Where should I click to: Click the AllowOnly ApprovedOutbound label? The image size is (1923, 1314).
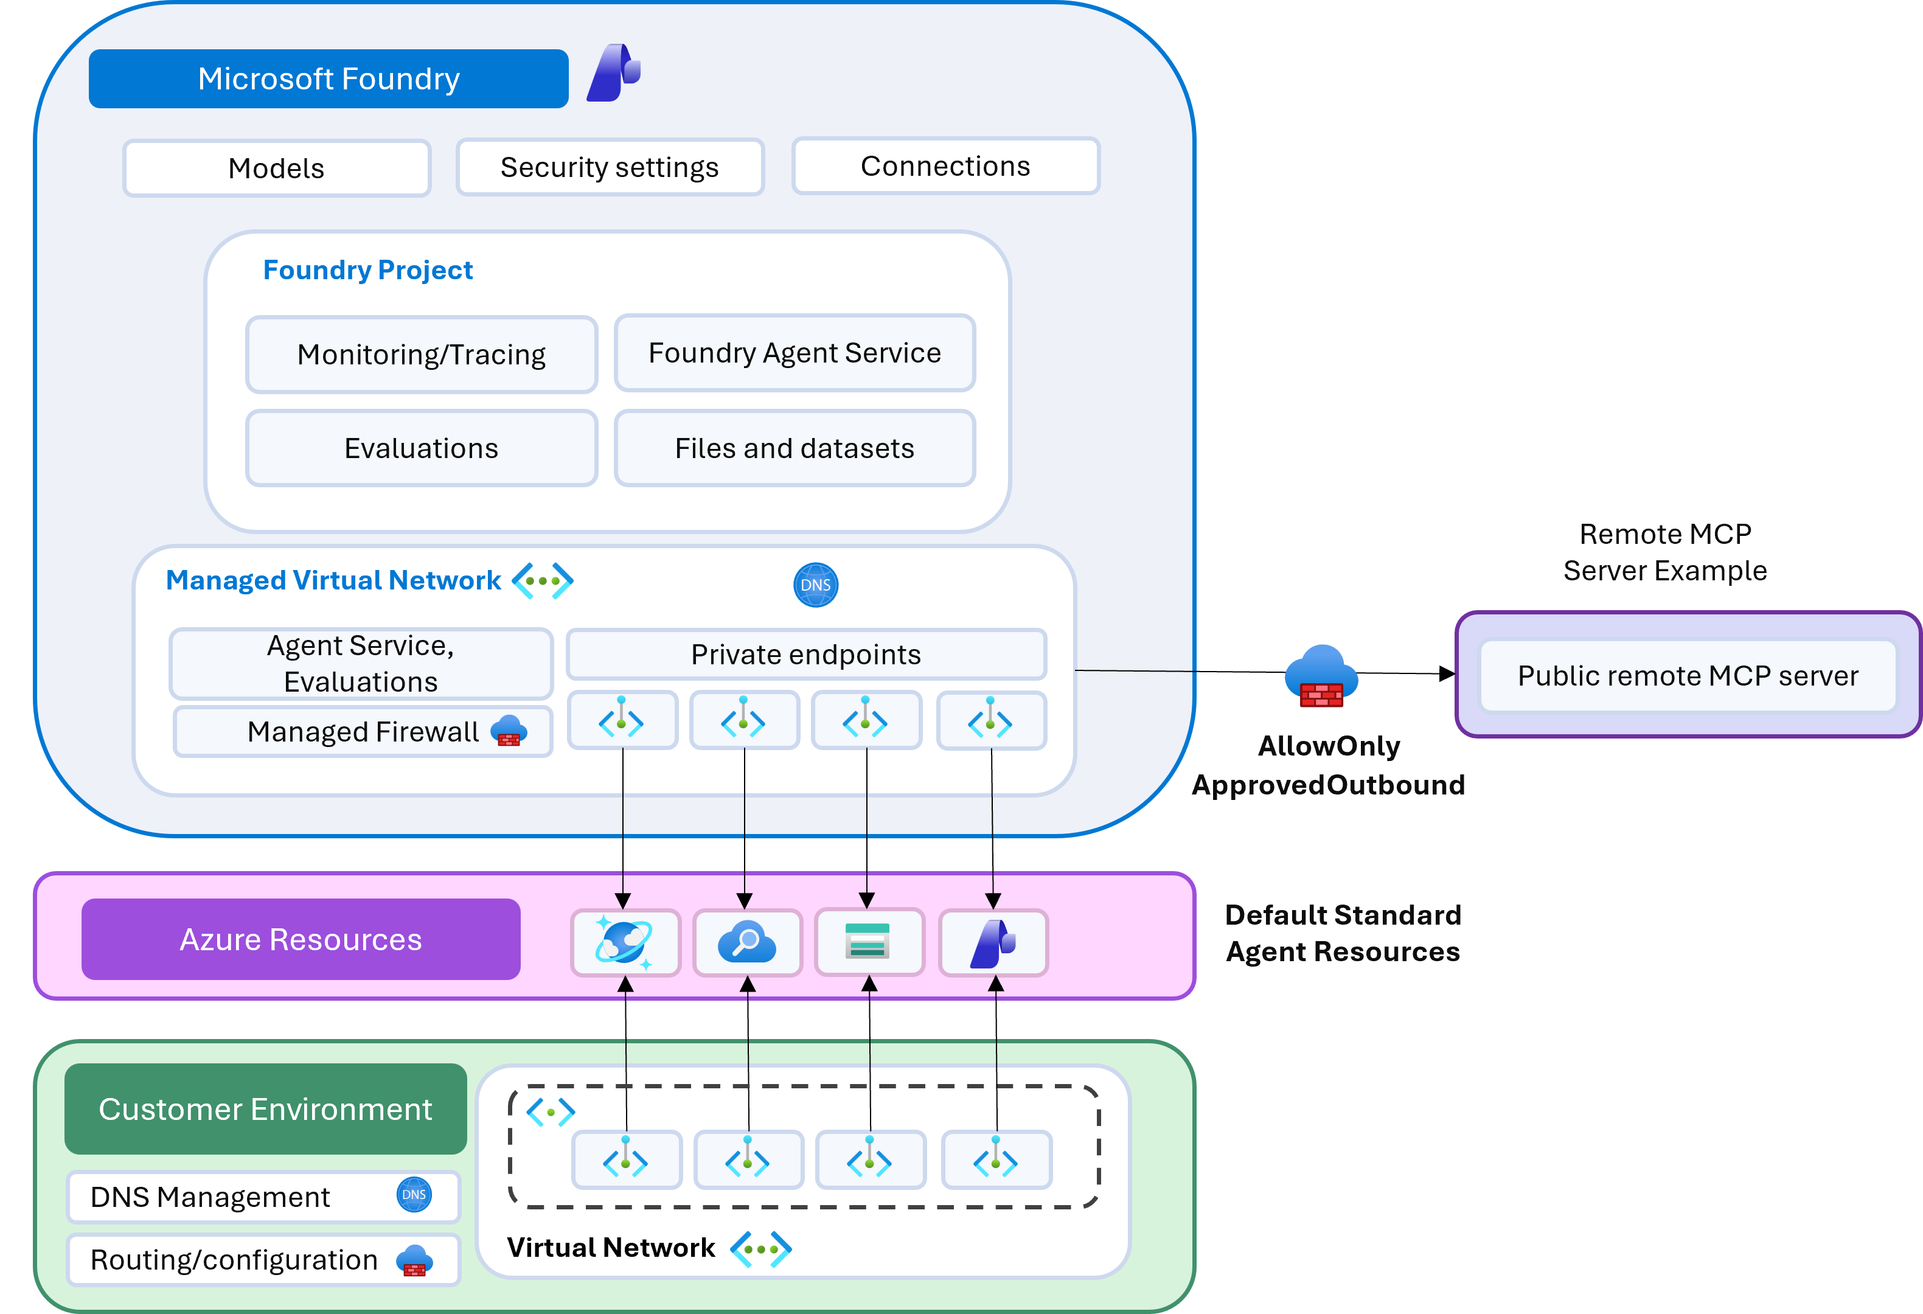pyautogui.click(x=1328, y=765)
